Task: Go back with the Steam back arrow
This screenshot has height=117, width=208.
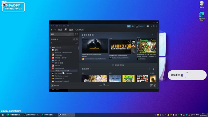Action: pyautogui.click(x=51, y=30)
